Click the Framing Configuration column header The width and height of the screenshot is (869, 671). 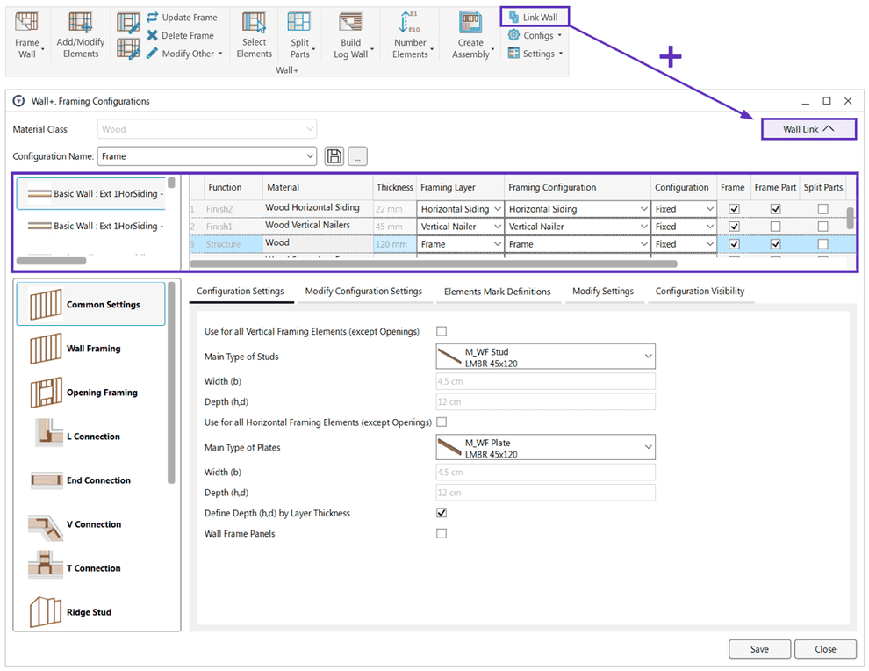coord(578,187)
